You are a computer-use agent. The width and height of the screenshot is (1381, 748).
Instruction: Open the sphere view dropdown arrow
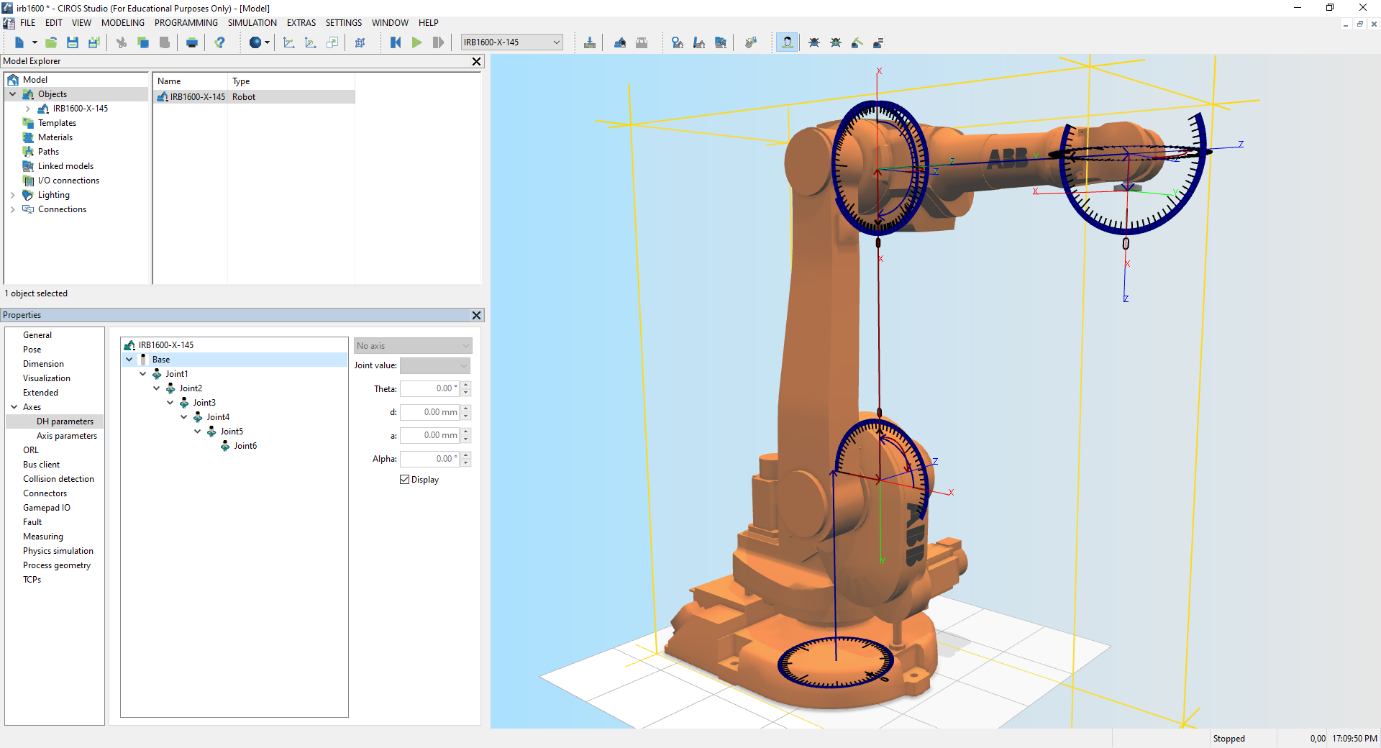[267, 42]
